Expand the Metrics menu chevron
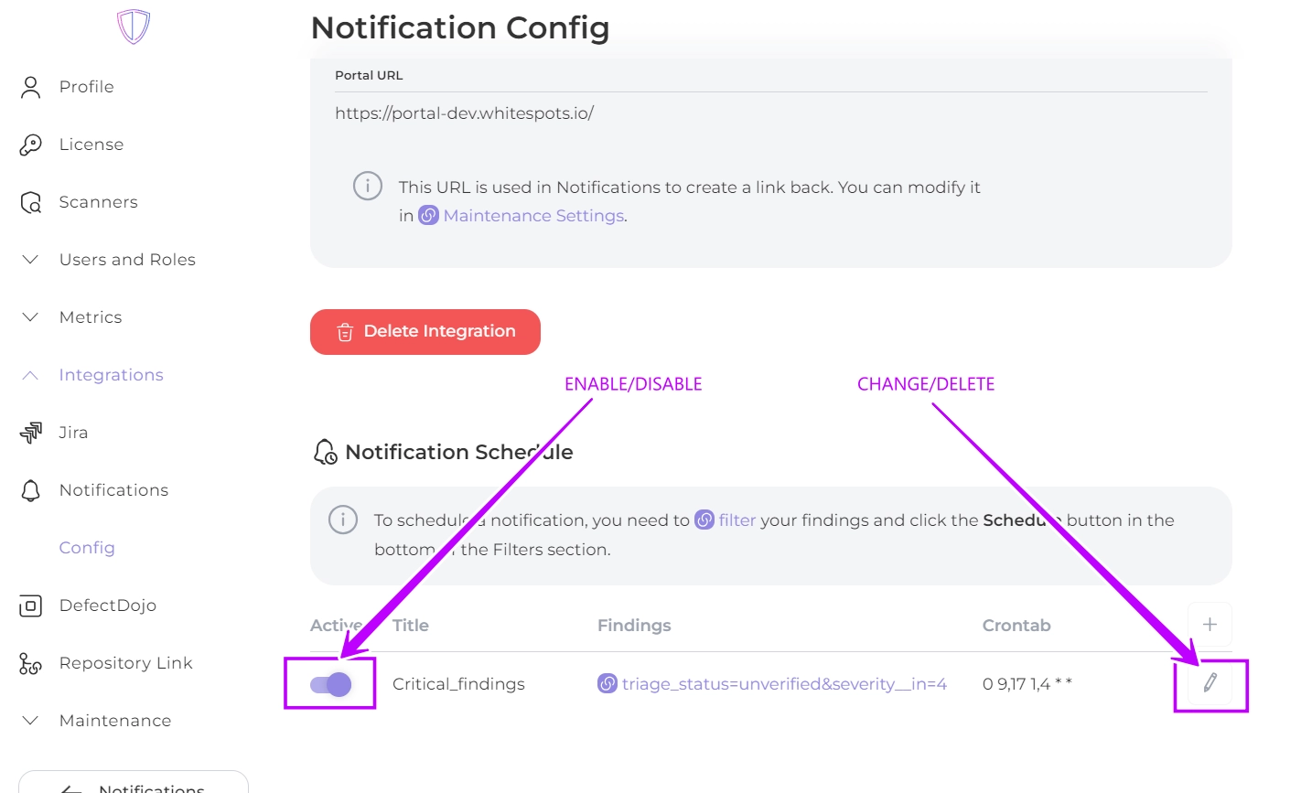Screen dimensions: 1301x793 (31, 317)
